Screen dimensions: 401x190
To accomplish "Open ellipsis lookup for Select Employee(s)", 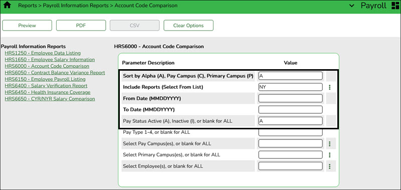I will click(330, 166).
